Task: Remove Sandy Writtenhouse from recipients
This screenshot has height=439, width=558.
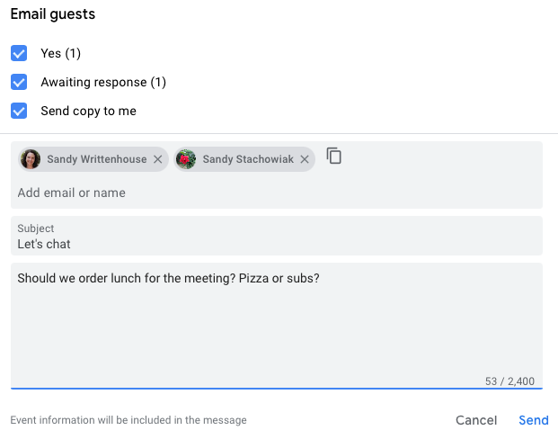Action: [x=157, y=159]
